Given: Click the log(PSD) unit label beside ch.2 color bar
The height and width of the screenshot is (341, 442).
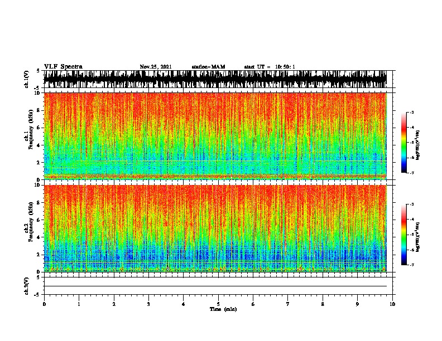Looking at the screenshot, I should (418, 237).
